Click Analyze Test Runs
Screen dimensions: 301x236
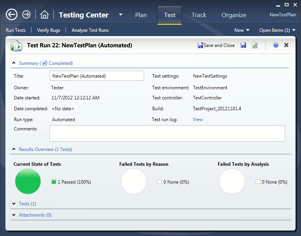[90, 30]
